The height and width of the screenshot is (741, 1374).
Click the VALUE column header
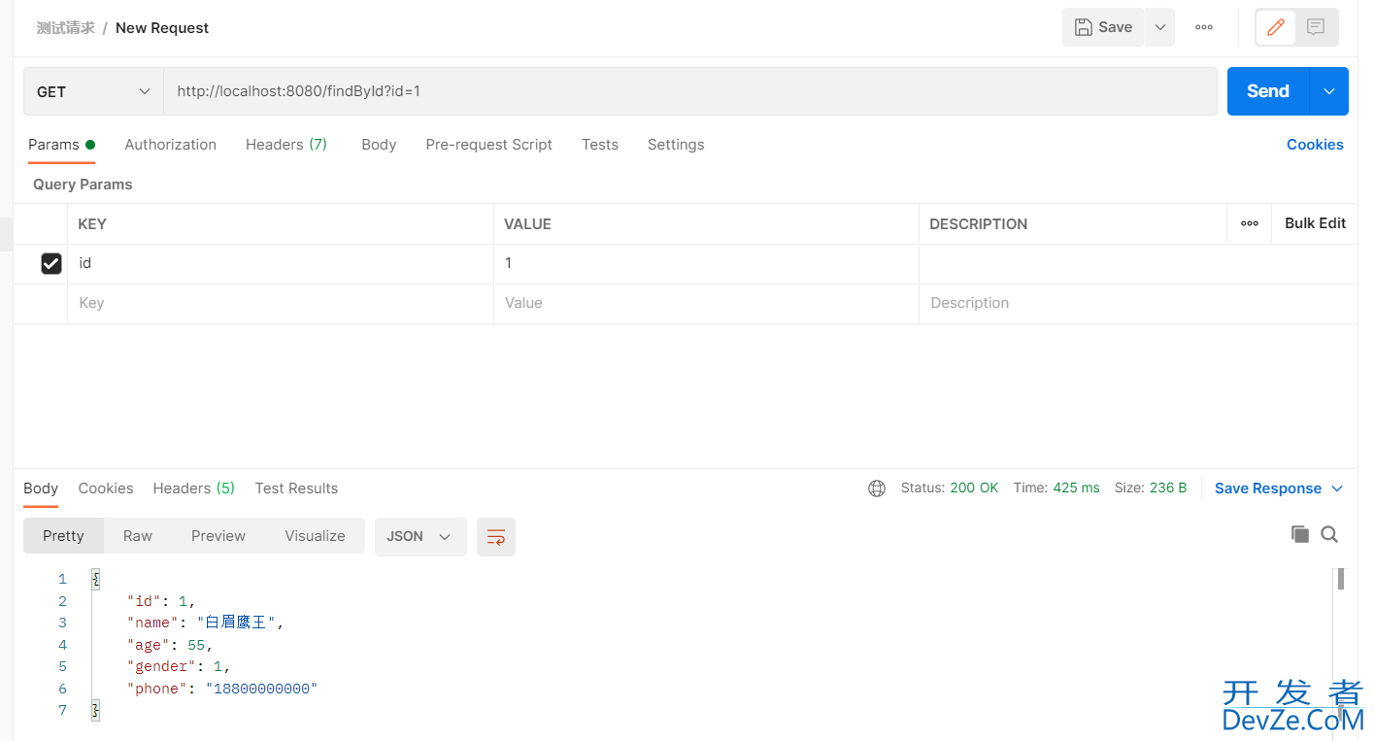point(527,224)
